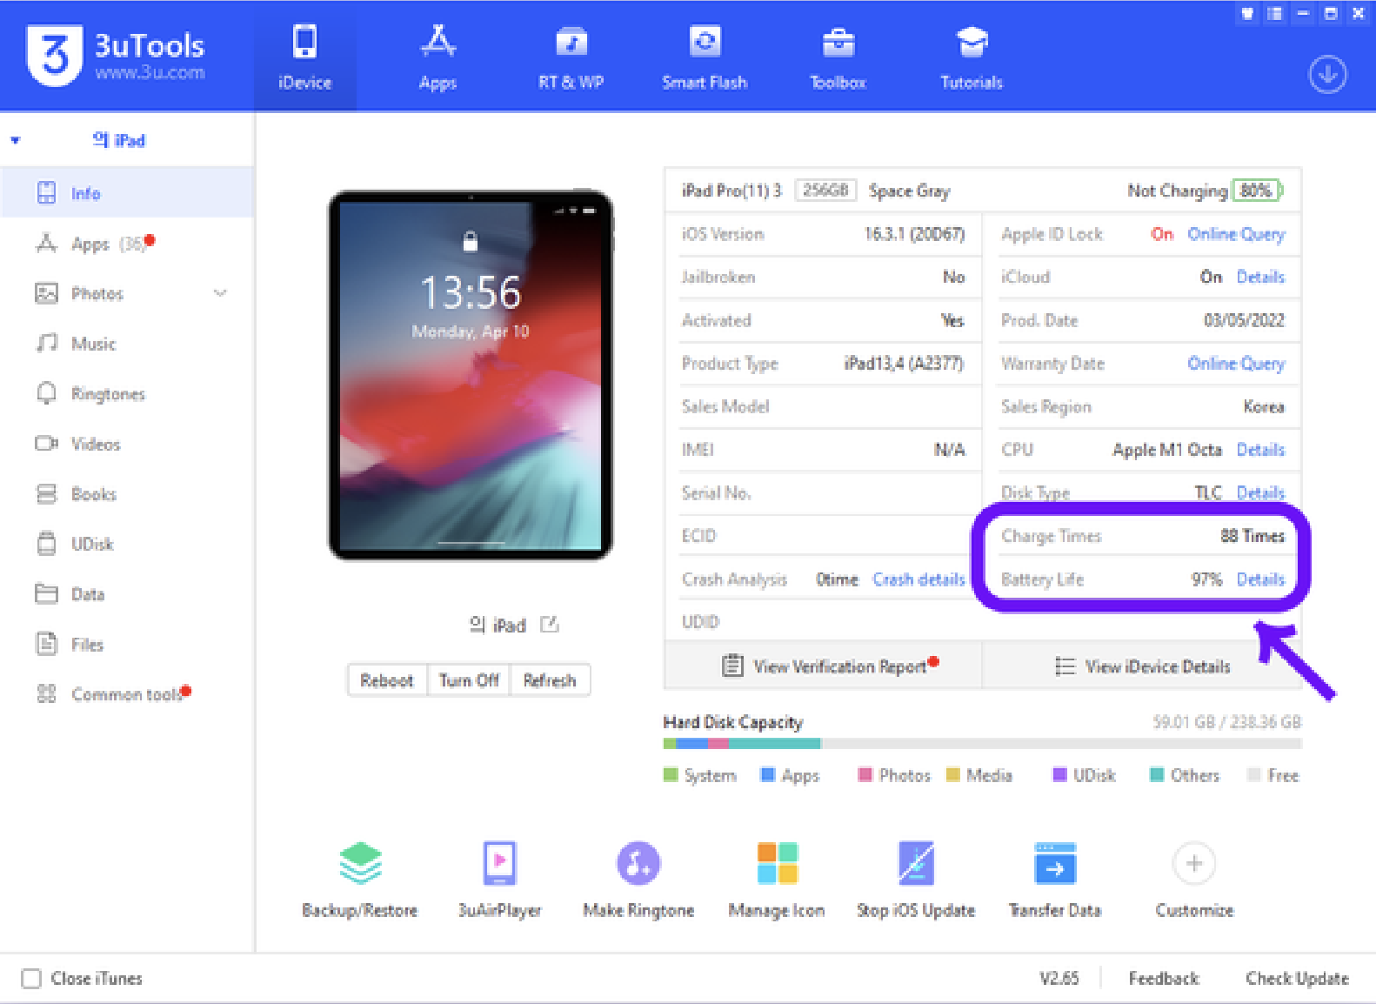Open CPU Details link
Image resolution: width=1376 pixels, height=1004 pixels.
(1260, 450)
